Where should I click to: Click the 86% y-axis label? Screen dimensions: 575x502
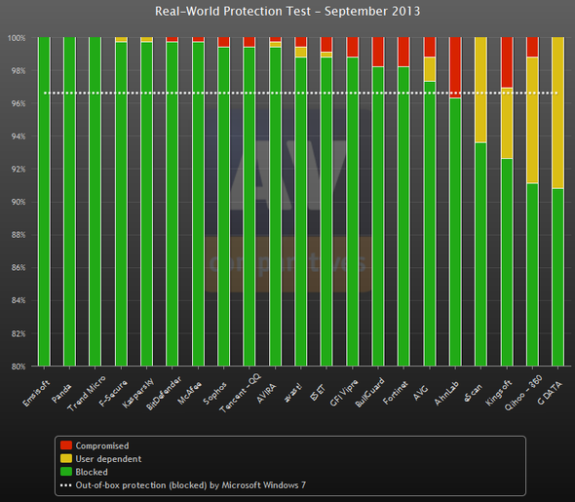click(19, 268)
